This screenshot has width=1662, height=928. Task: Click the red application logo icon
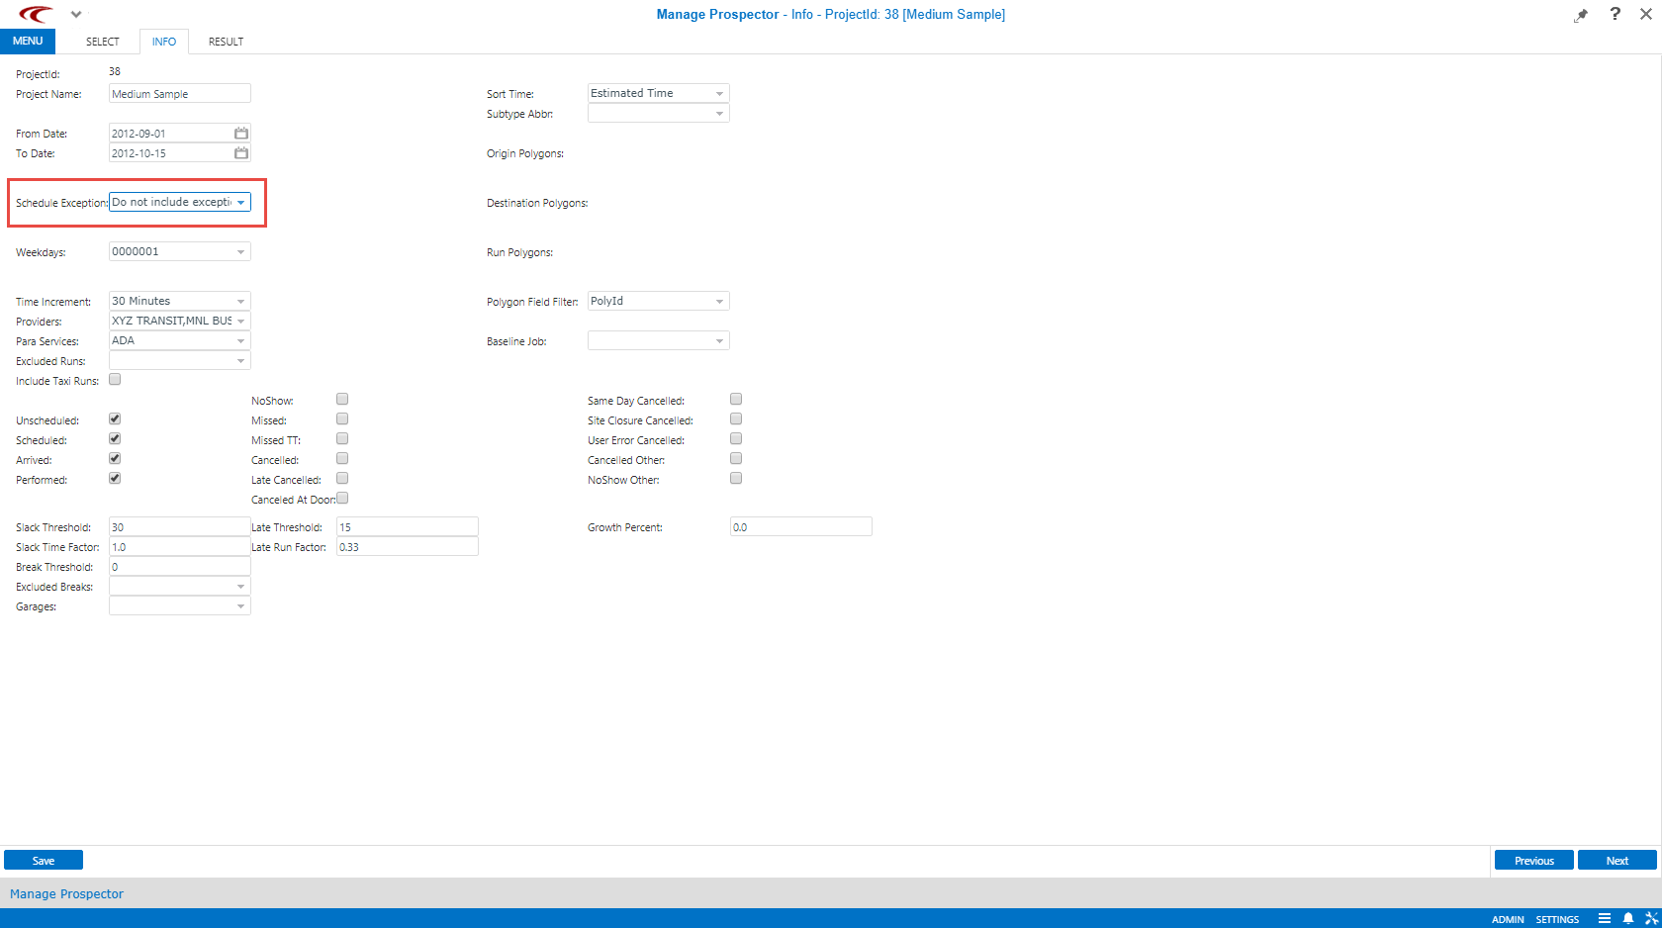[x=36, y=15]
